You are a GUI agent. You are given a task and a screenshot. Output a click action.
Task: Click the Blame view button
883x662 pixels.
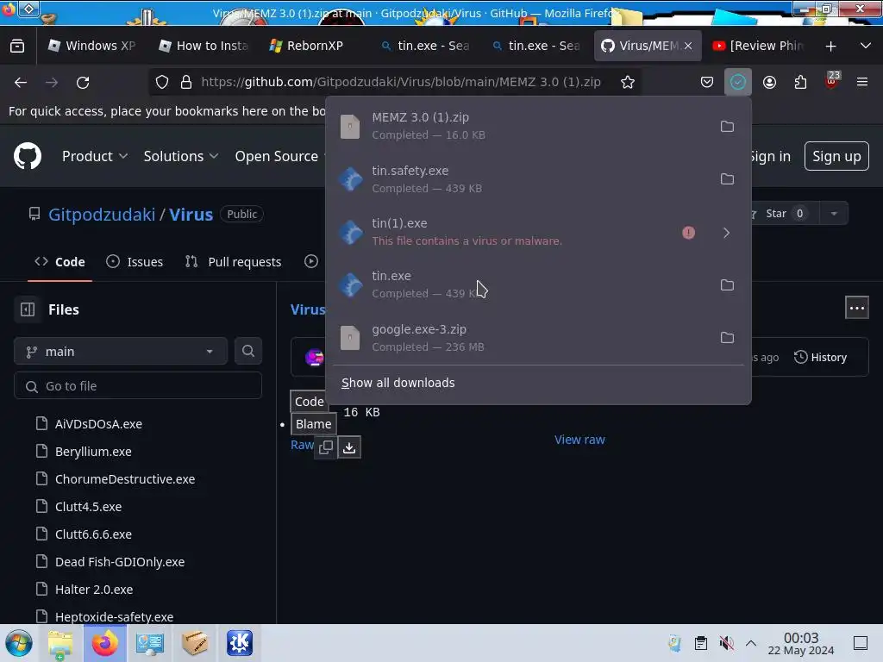[x=313, y=424]
